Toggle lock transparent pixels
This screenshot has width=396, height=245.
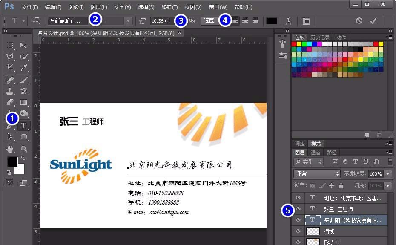pos(313,186)
